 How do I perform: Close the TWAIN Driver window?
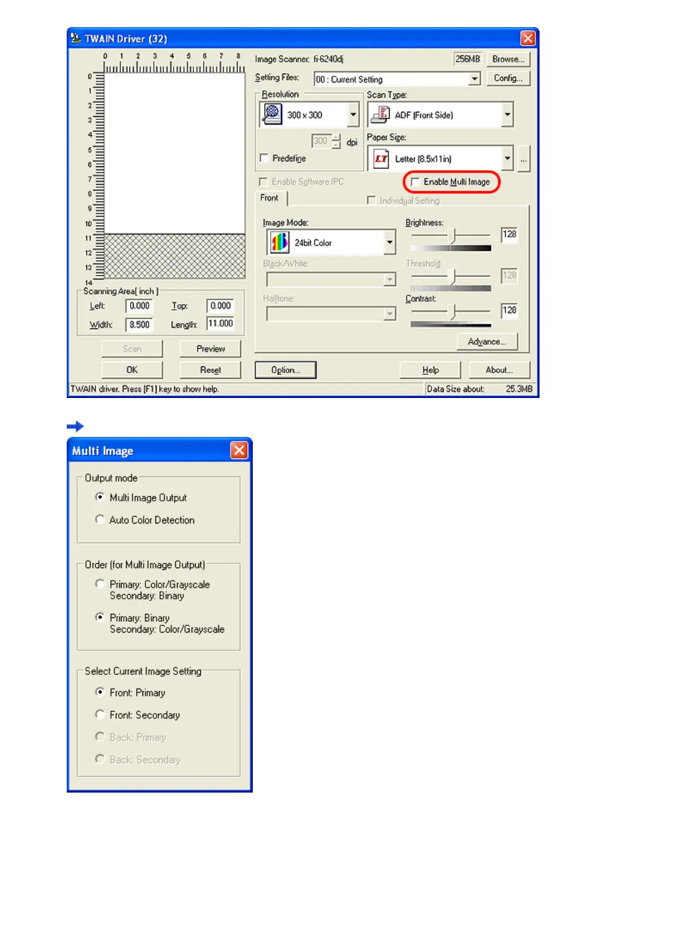528,38
